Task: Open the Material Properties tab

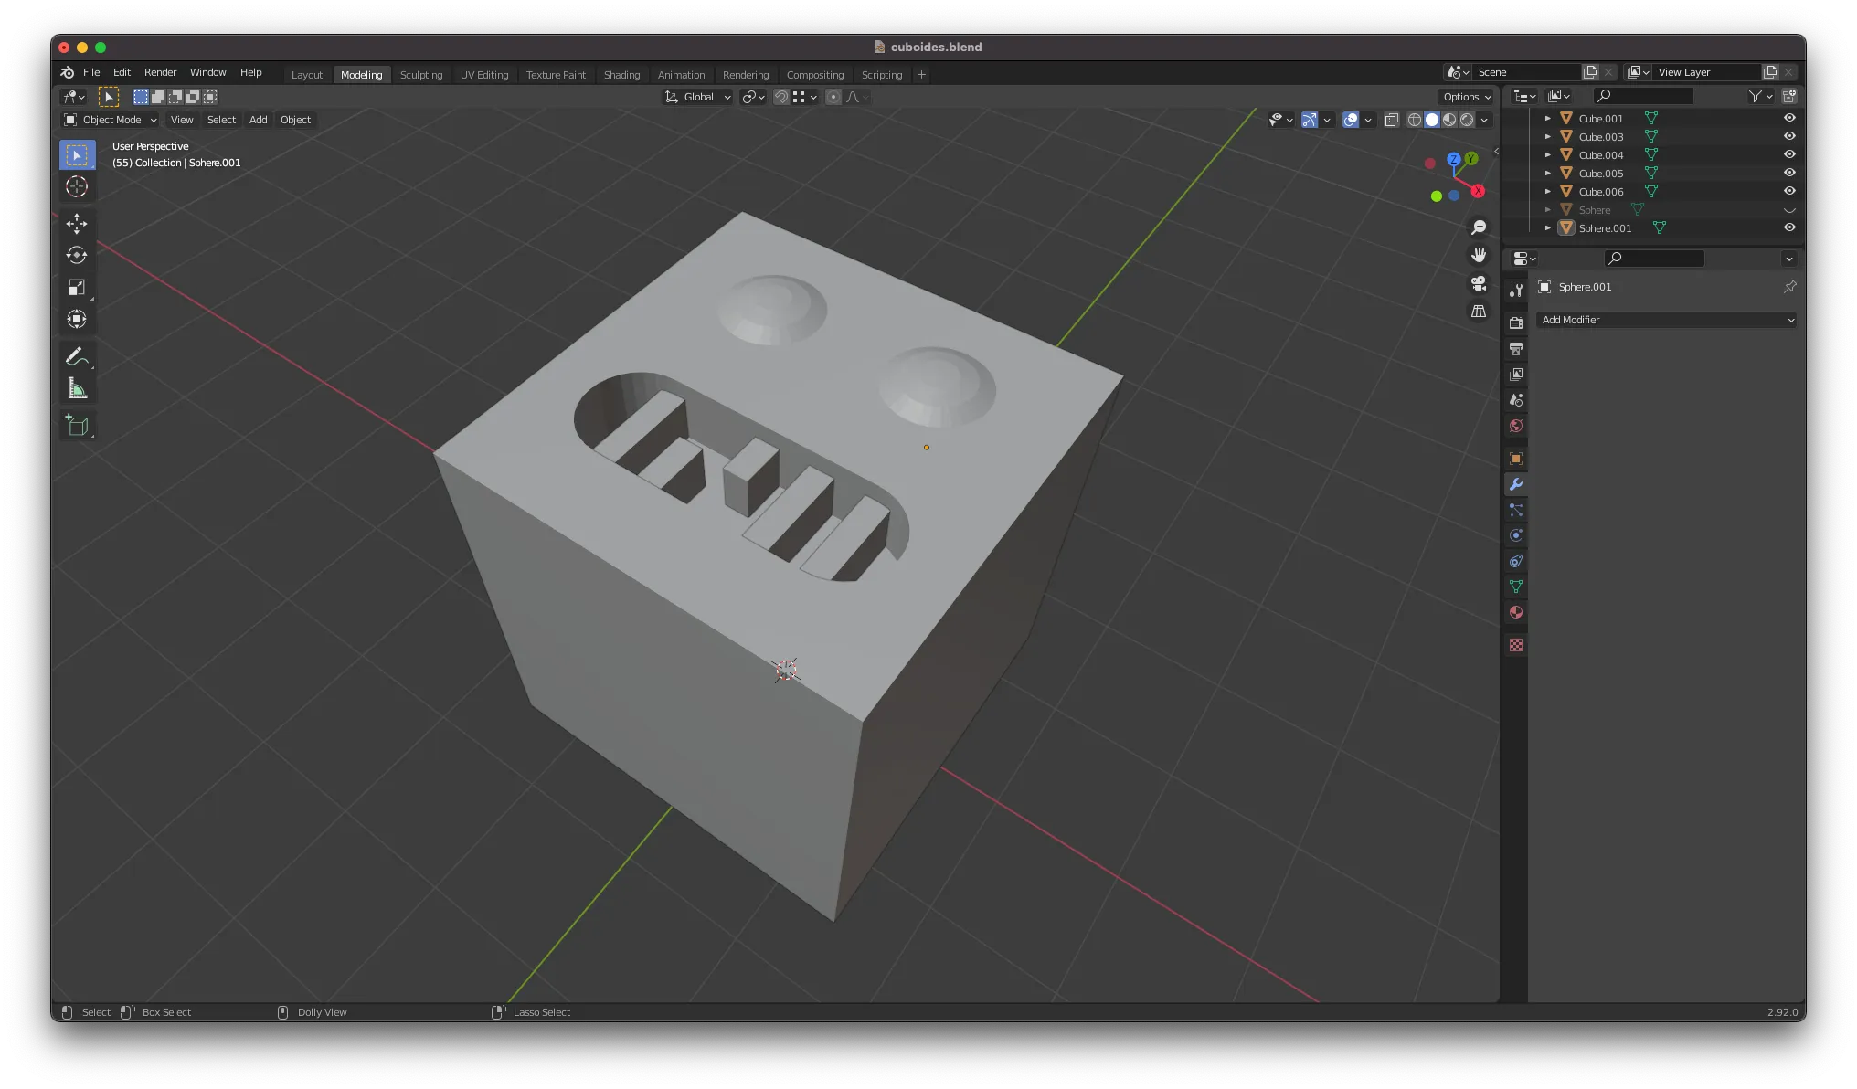Action: click(1515, 610)
